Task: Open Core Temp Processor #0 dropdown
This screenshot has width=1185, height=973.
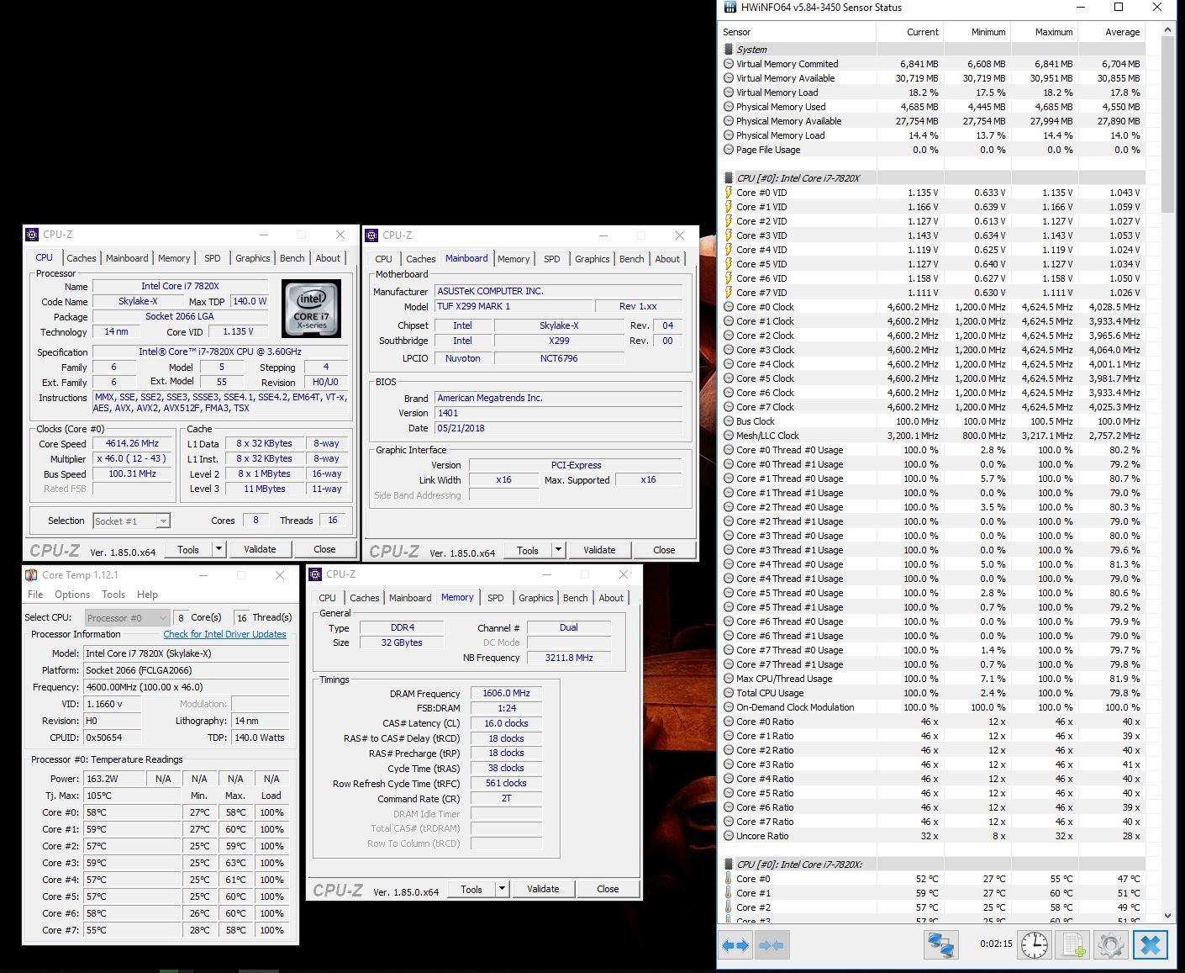Action: pyautogui.click(x=163, y=618)
